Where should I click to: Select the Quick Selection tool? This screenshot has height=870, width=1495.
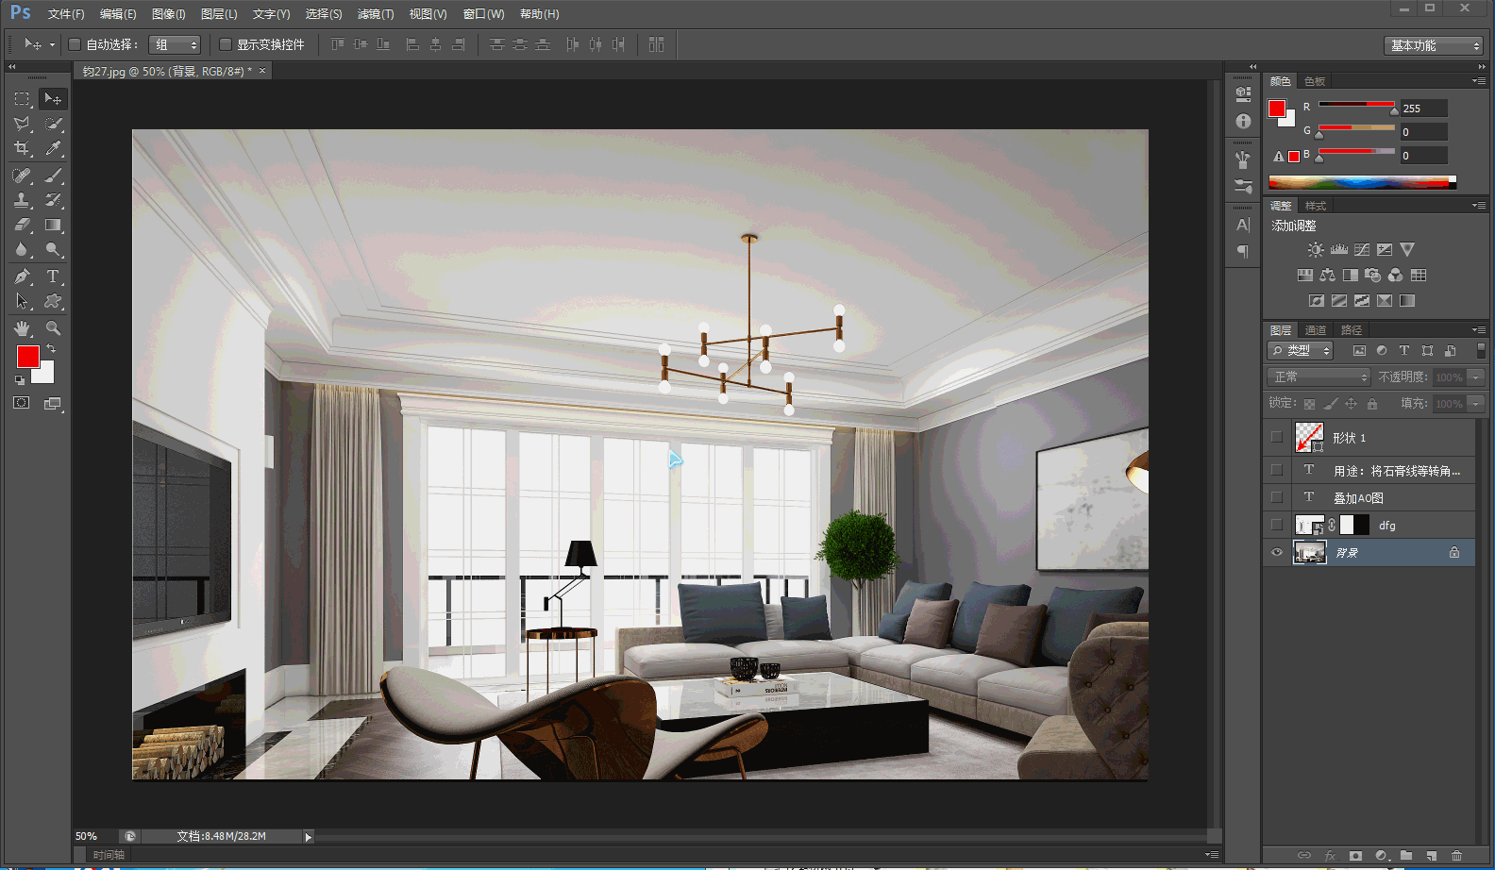[x=53, y=124]
